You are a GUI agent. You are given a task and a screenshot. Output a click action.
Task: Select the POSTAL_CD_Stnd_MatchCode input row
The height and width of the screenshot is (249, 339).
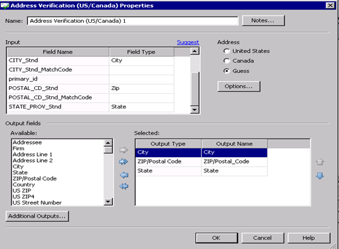click(x=58, y=98)
